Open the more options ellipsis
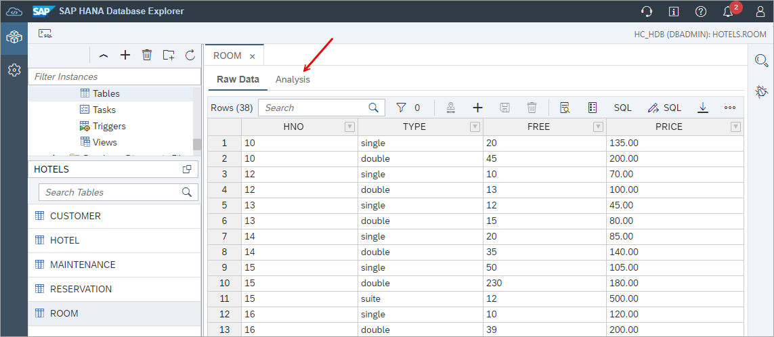774x337 pixels. [730, 108]
